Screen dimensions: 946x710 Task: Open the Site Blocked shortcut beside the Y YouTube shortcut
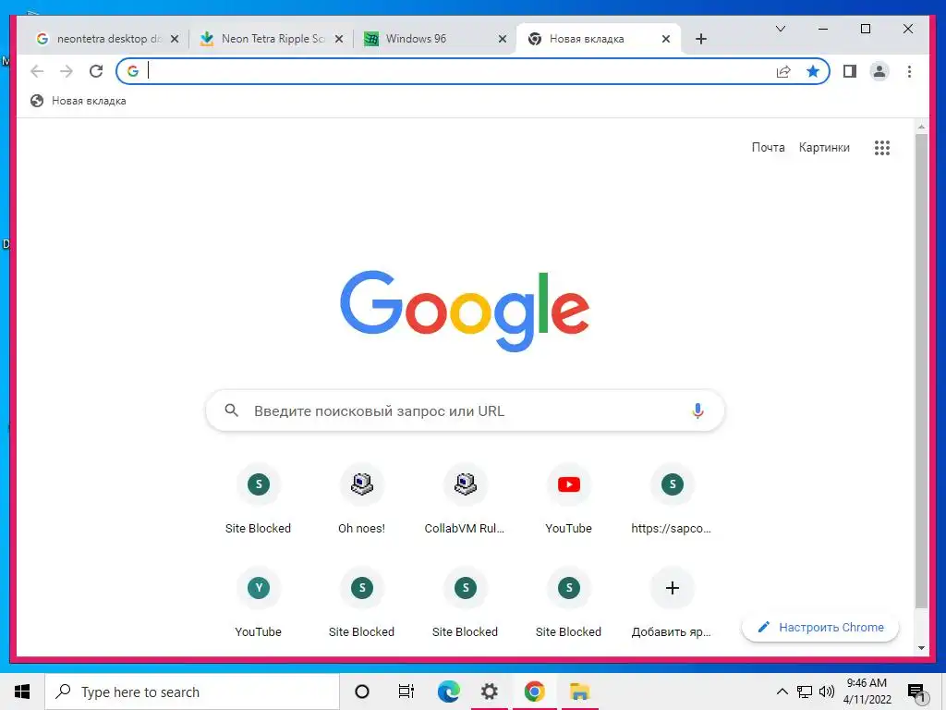pyautogui.click(x=361, y=603)
